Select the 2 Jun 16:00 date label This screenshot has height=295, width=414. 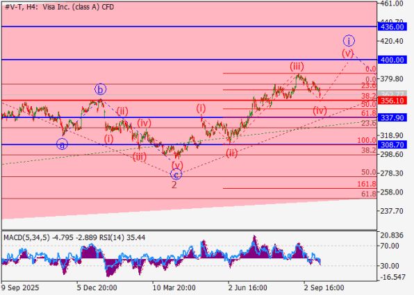(248, 287)
